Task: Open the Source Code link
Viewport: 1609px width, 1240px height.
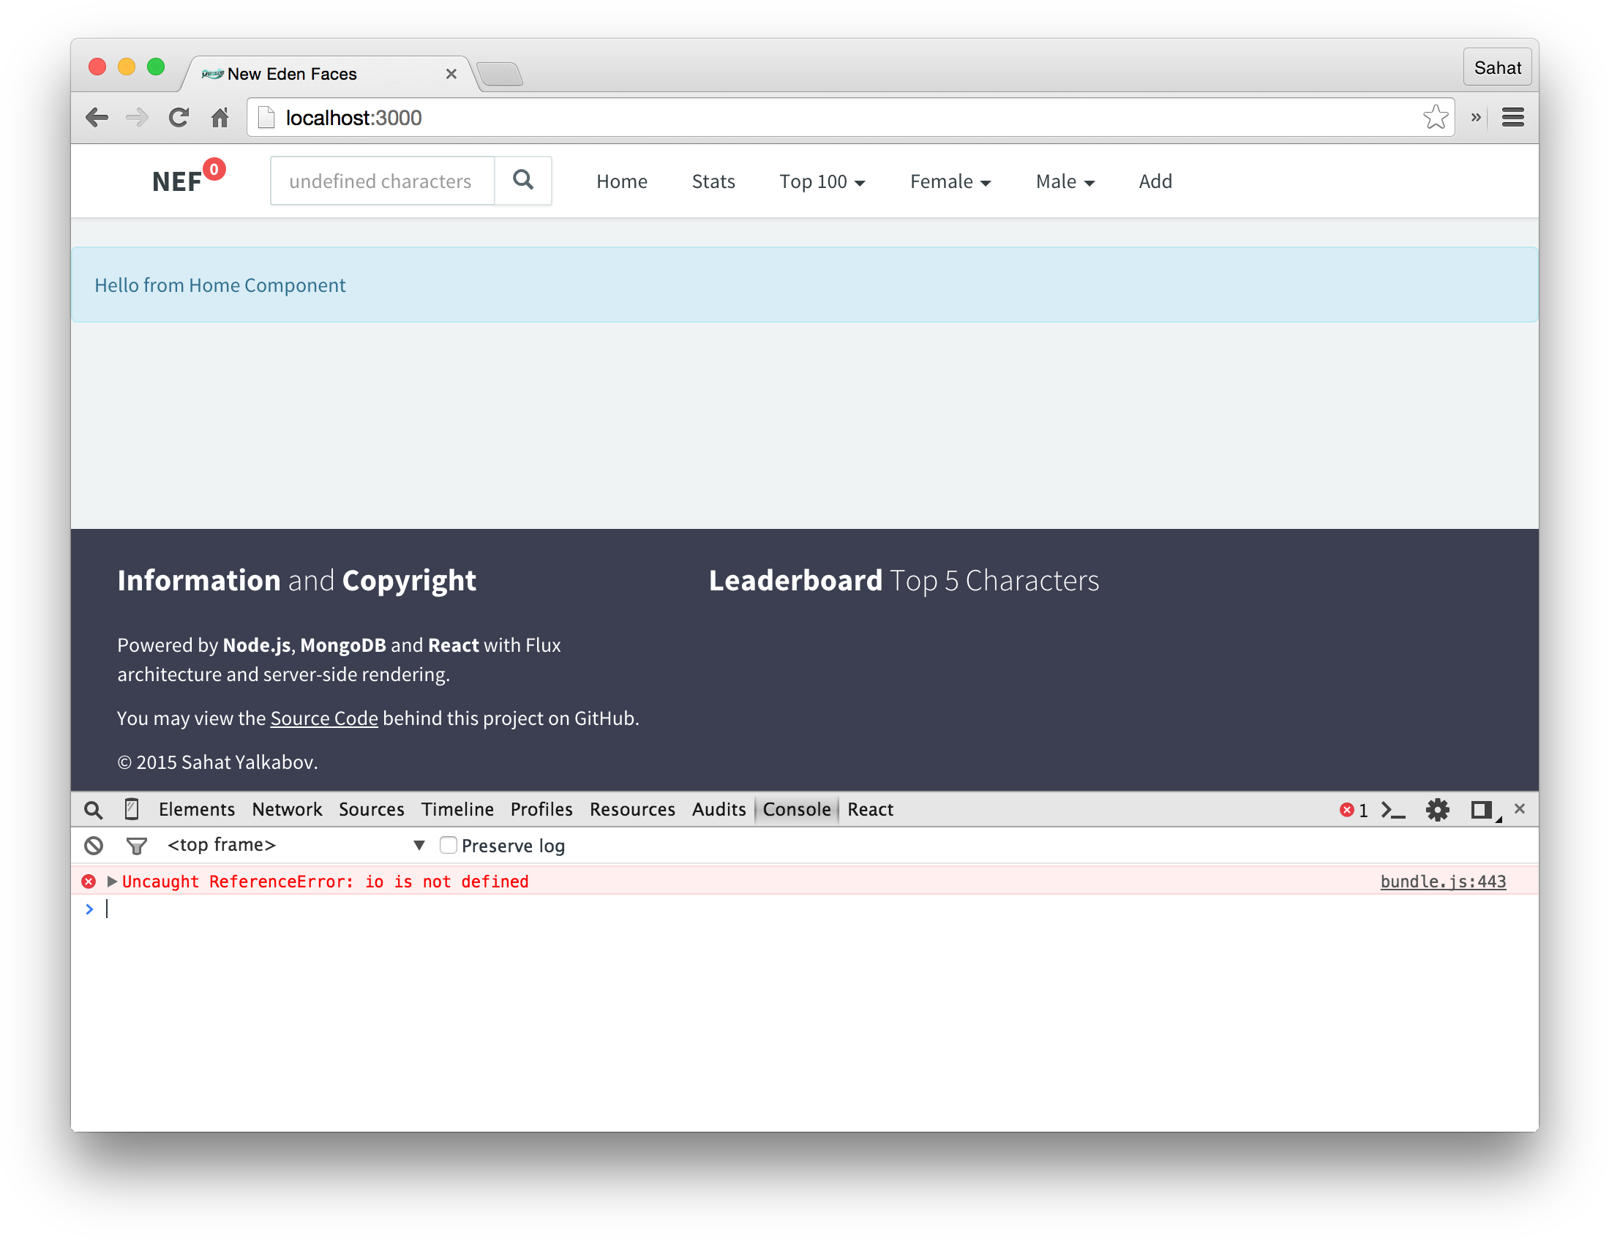Action: click(x=324, y=718)
